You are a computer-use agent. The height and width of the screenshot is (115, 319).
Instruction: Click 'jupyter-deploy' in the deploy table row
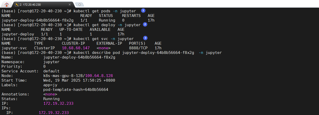[18, 34]
